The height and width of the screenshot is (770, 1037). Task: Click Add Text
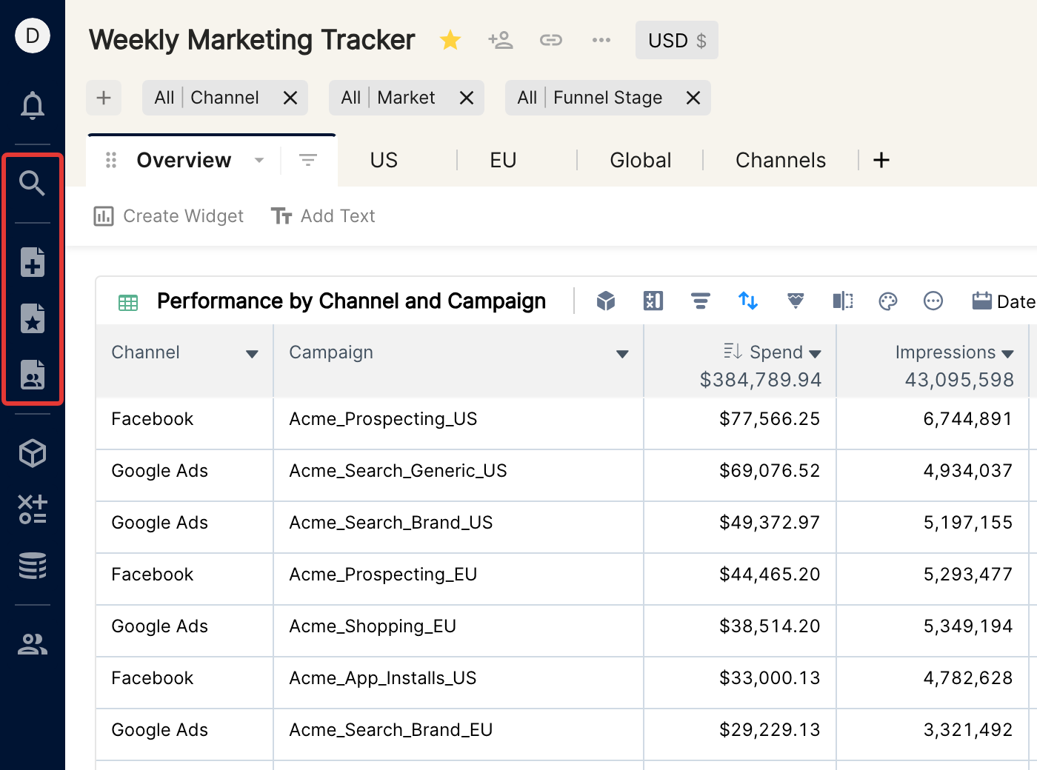324,216
